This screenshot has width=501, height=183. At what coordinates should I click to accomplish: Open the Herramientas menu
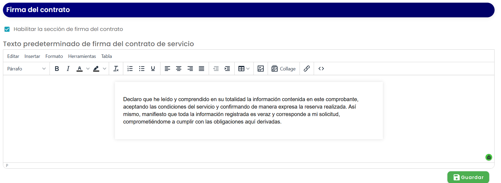tap(82, 56)
